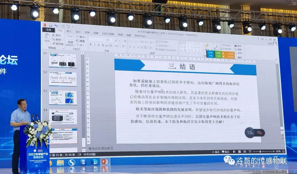This screenshot has height=174, width=297.
Task: Adjust the zoom slider near 61%
Action: (x=260, y=152)
